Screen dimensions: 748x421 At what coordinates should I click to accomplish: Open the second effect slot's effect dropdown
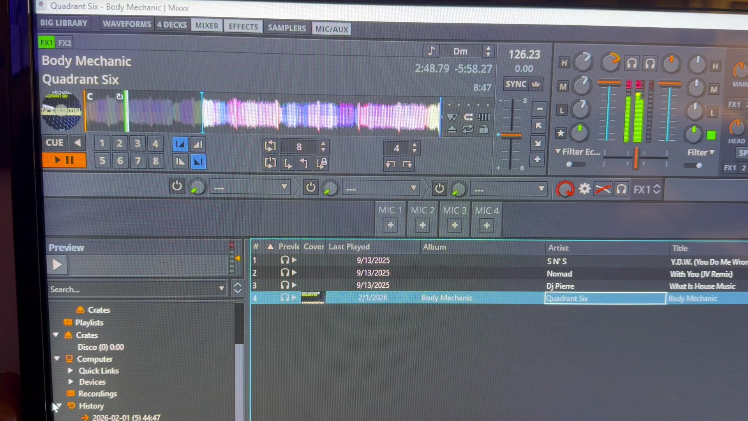pos(381,189)
